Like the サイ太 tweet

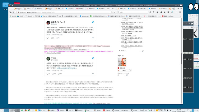point(60,74)
